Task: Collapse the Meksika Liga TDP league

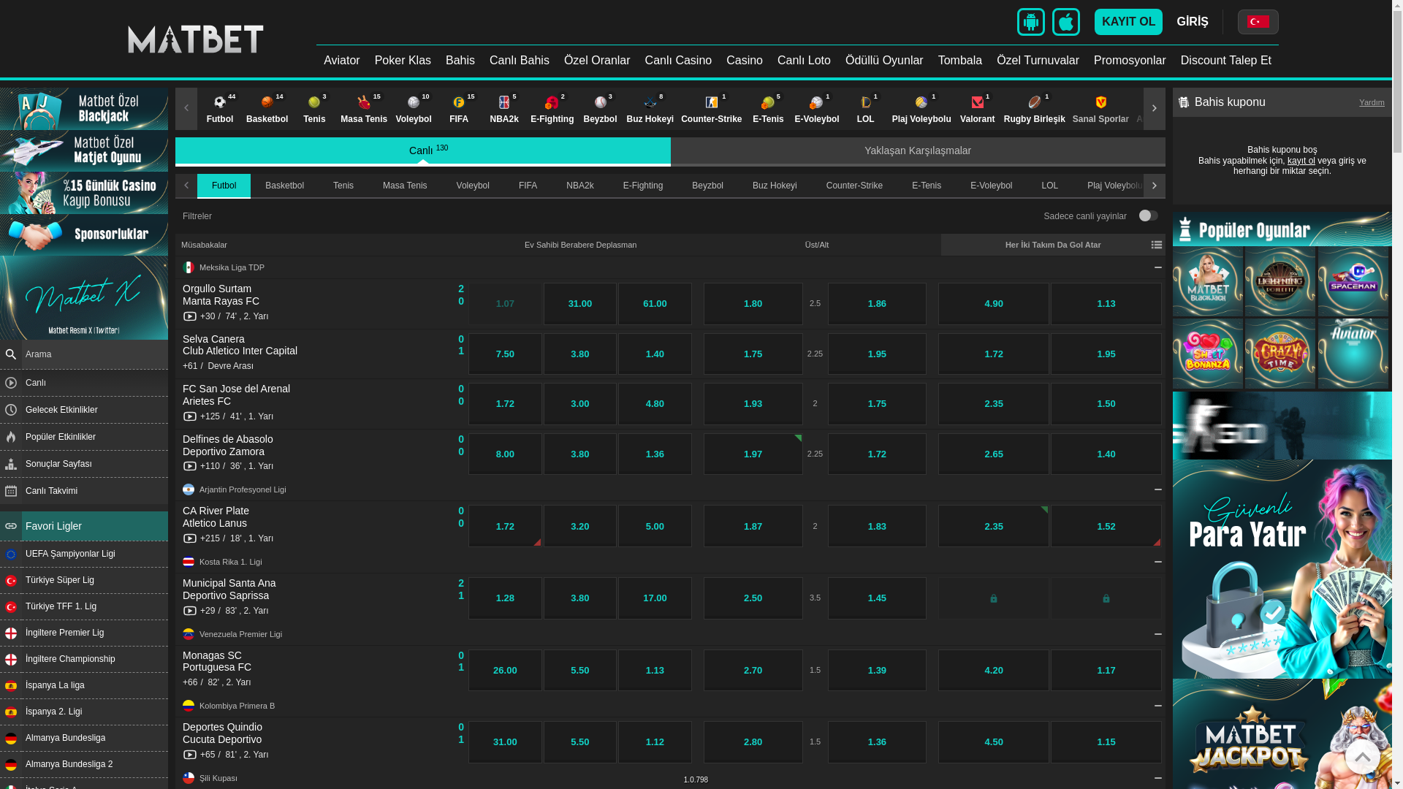Action: coord(1158,268)
